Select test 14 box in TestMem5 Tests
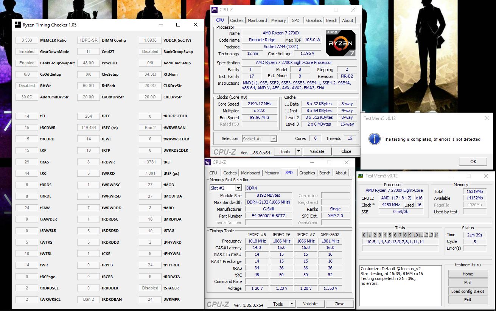496x311 pixels. 436,235
